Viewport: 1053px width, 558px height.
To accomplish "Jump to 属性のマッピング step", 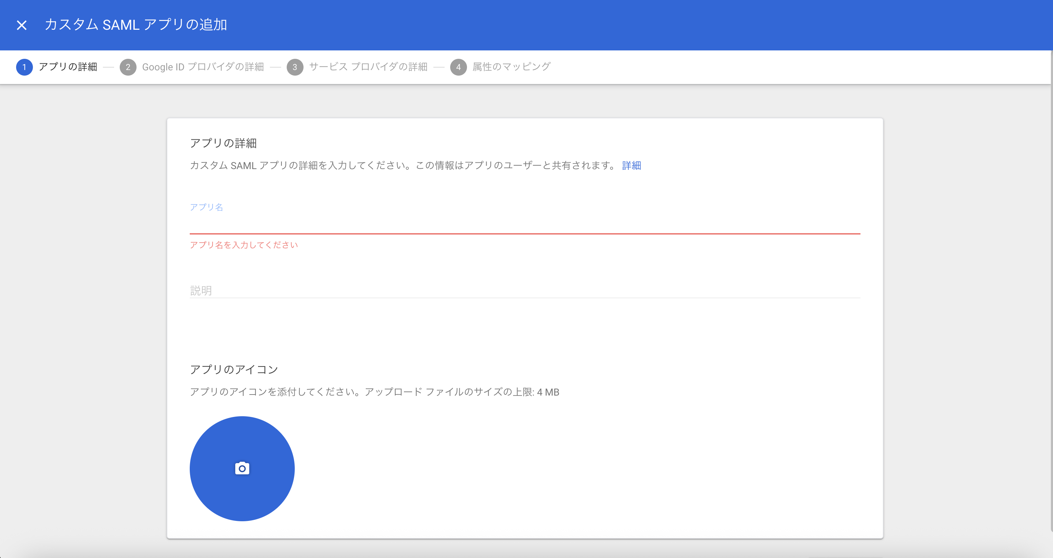I will click(511, 67).
